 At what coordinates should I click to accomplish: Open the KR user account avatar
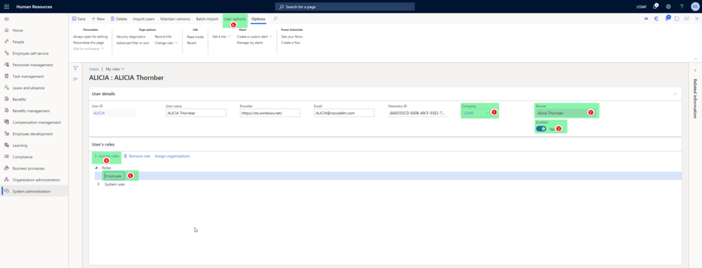point(694,7)
